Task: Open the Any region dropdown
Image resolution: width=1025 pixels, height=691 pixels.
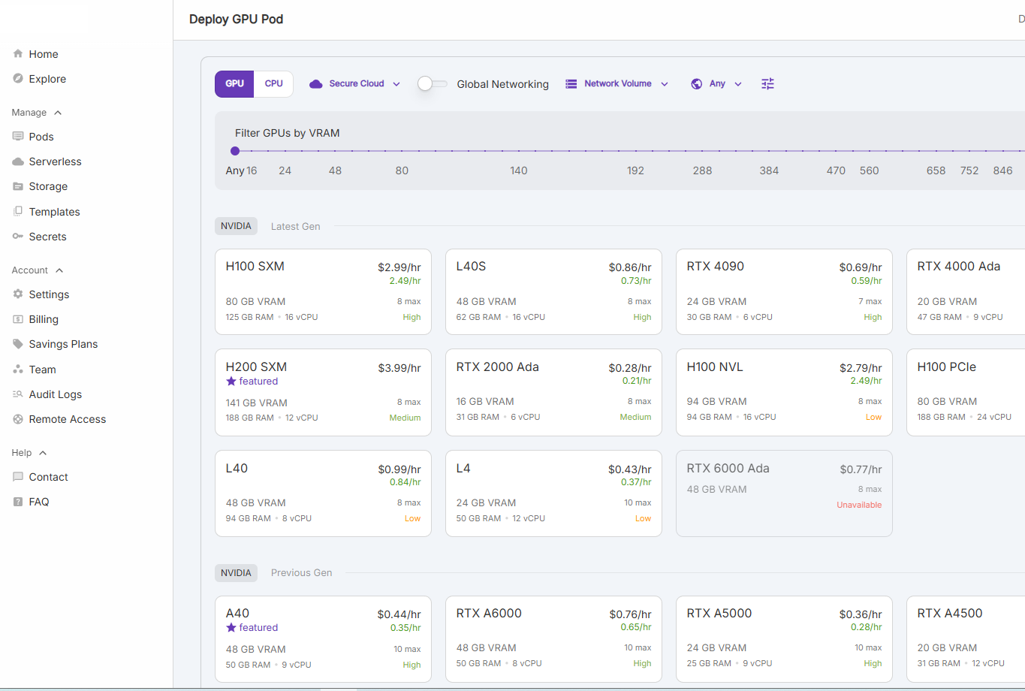Action: 717,84
